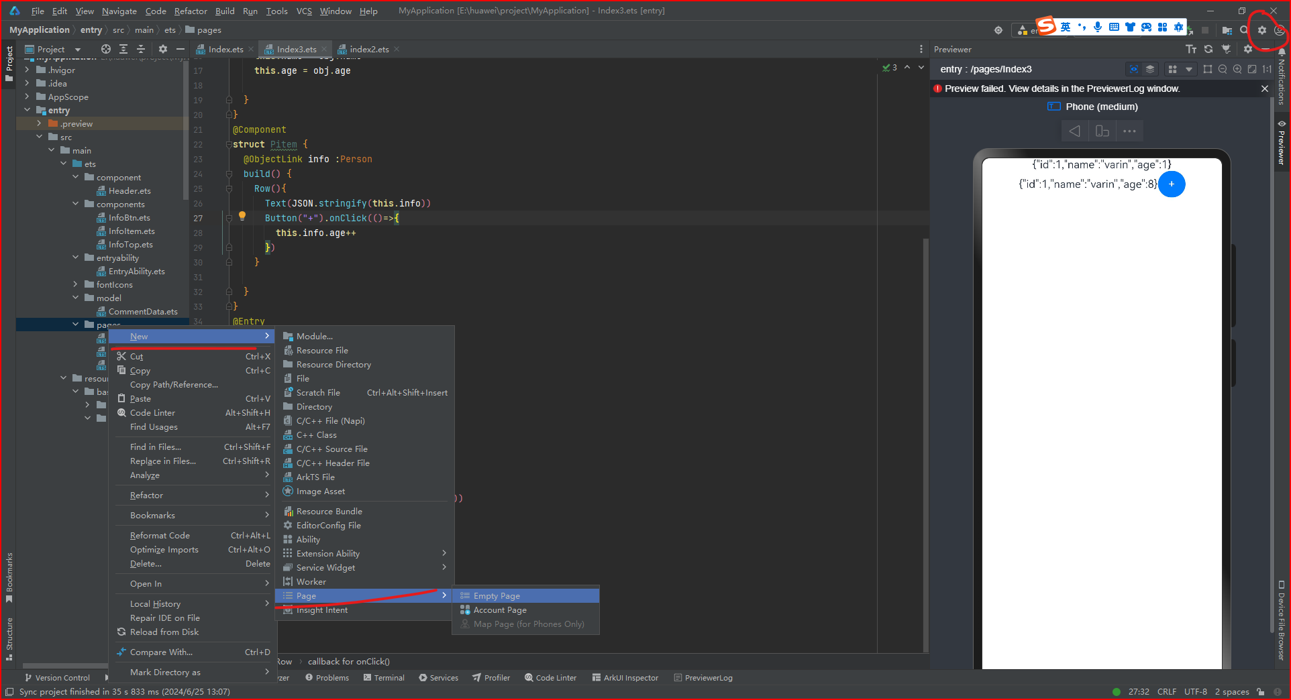The image size is (1291, 700).
Task: Click Reload from Disk in the context menu
Action: click(164, 632)
